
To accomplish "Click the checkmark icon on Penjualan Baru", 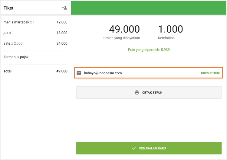I will click(x=134, y=148).
